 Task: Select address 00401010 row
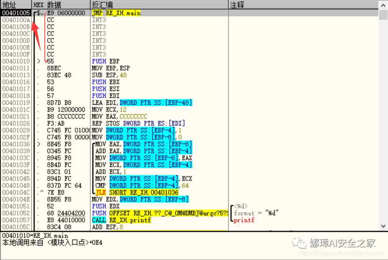(16, 61)
